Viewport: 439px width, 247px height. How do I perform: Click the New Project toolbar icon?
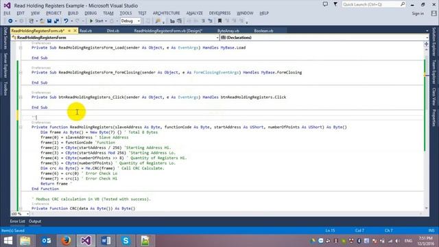point(32,21)
